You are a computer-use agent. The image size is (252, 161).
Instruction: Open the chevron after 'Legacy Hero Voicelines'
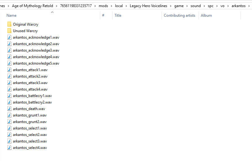tap(171, 6)
